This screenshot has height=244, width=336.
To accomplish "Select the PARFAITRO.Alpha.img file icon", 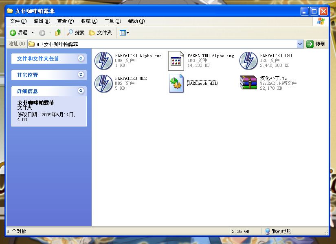I will 176,61.
